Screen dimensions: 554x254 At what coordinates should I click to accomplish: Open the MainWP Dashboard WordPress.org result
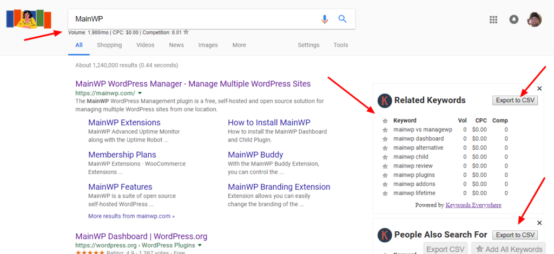pyautogui.click(x=141, y=236)
